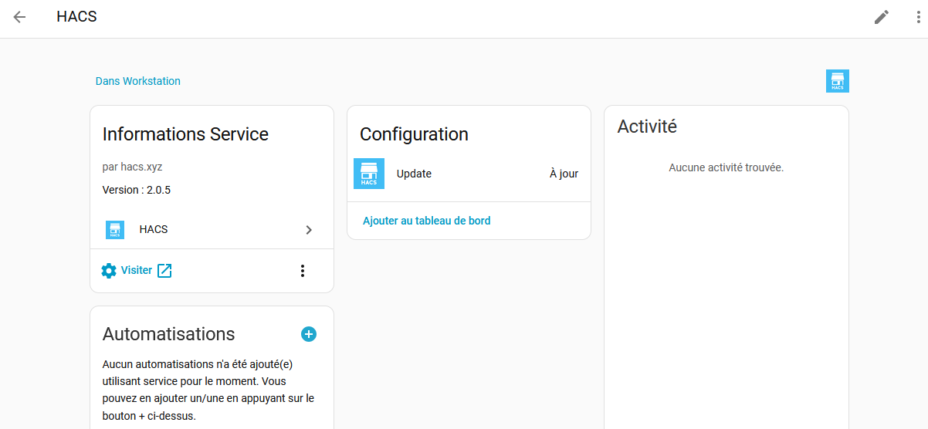Click the Visiter link
The height and width of the screenshot is (429, 928).
(137, 271)
